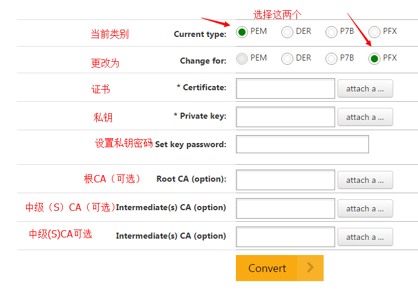Click the Root CA input field

[285, 180]
